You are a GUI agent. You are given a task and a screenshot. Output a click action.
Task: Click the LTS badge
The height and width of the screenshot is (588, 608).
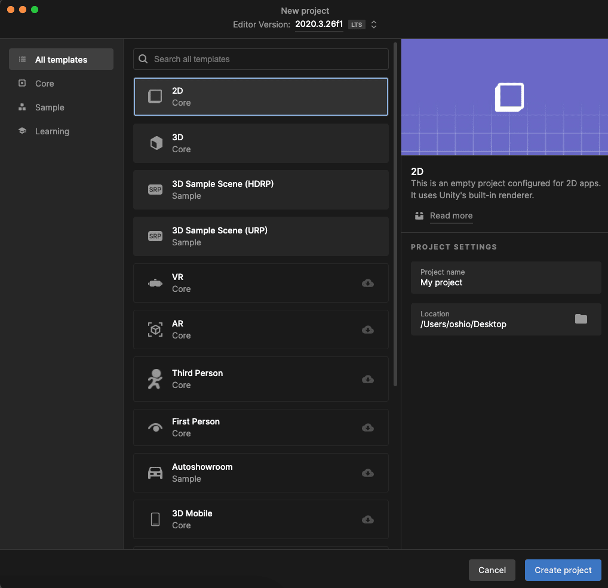point(357,24)
